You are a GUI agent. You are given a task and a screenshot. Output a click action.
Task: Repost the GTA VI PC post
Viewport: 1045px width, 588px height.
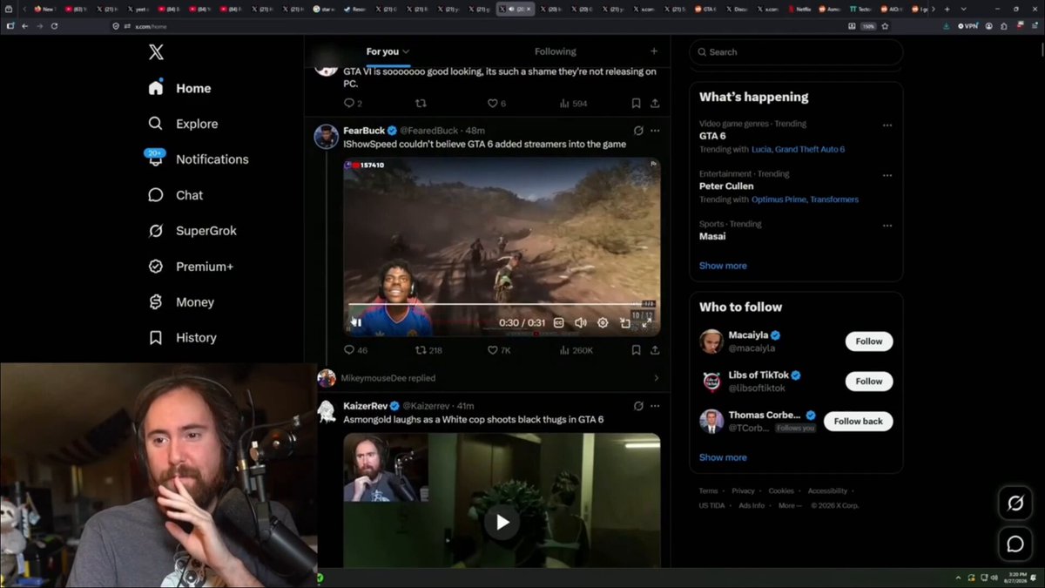click(421, 103)
